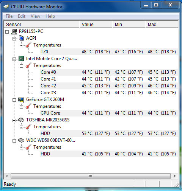Image resolution: width=182 pixels, height=191 pixels.
Task: Collapse the RP91155-PC root node
Action: pyautogui.click(x=7, y=32)
